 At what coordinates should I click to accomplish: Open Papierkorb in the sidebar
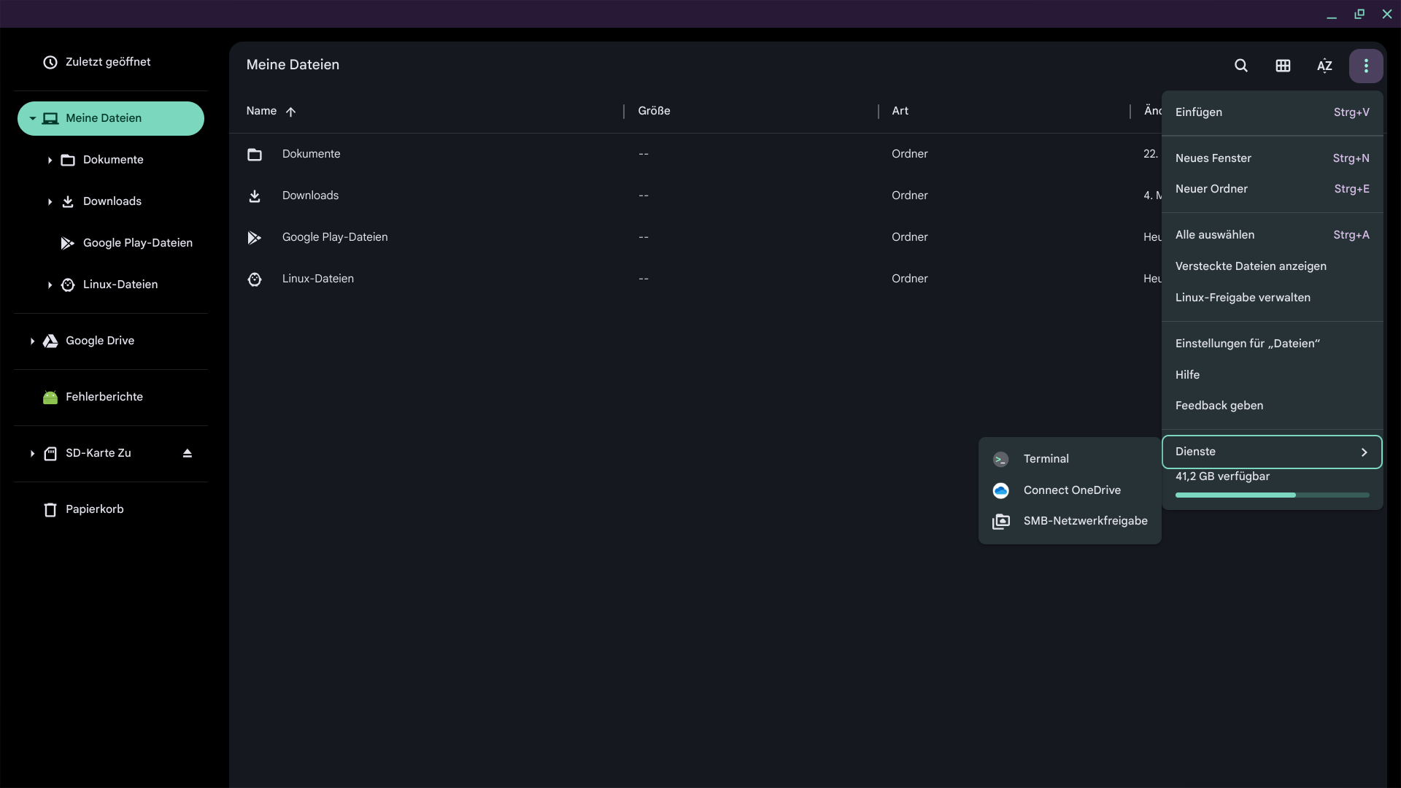coord(94,509)
